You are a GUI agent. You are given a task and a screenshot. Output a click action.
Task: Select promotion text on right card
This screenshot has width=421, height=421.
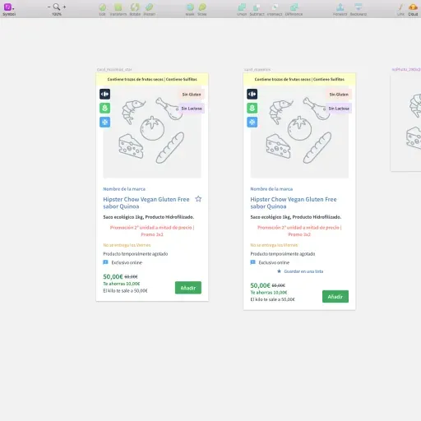pyautogui.click(x=299, y=231)
